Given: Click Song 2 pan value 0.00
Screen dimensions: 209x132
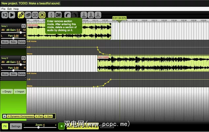Looking at the screenshot, I should 16,68.
